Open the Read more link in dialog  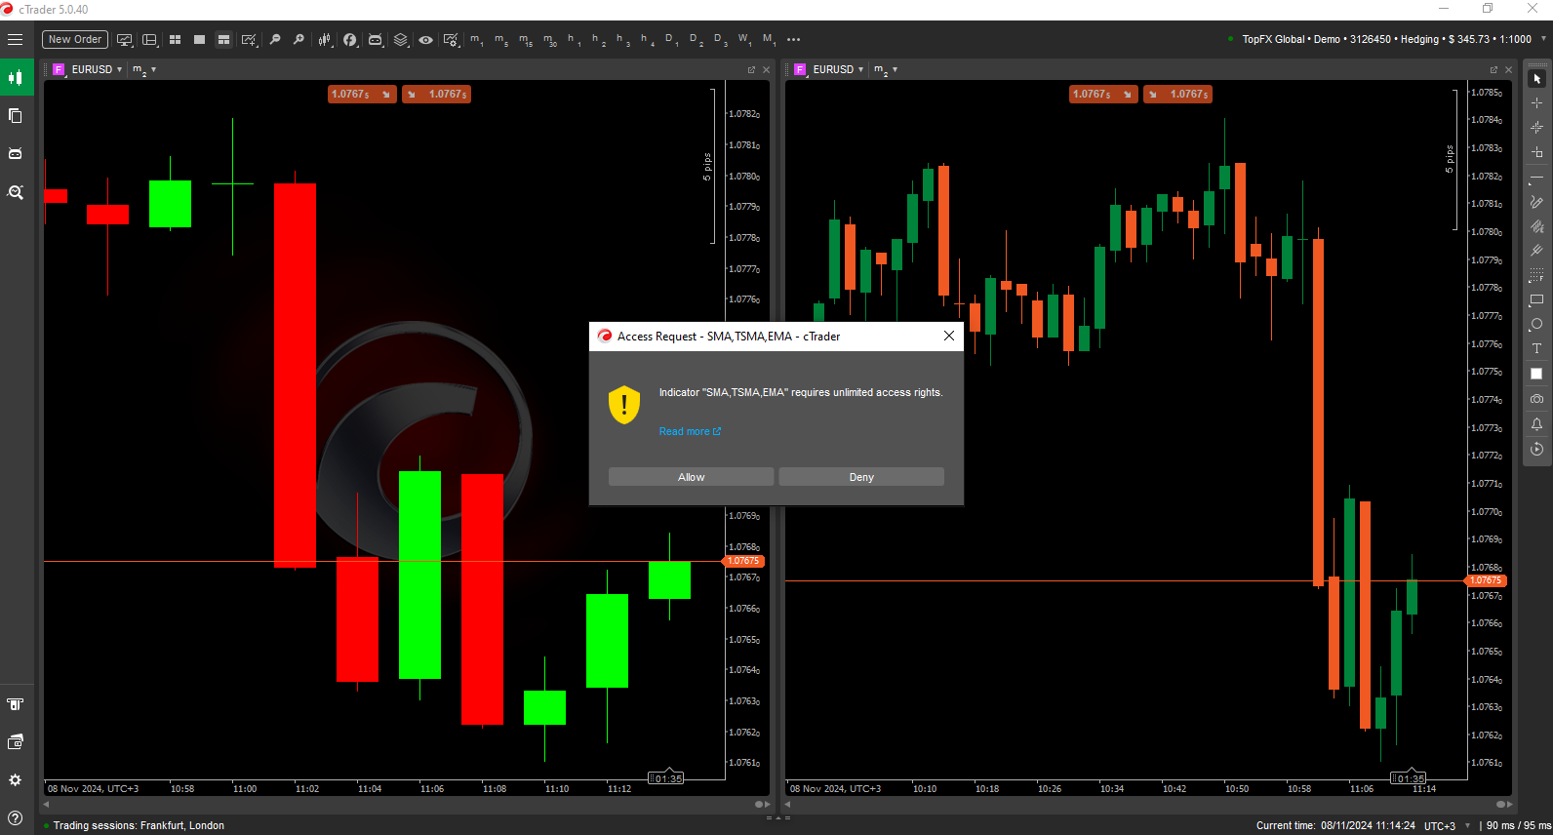pyautogui.click(x=690, y=431)
